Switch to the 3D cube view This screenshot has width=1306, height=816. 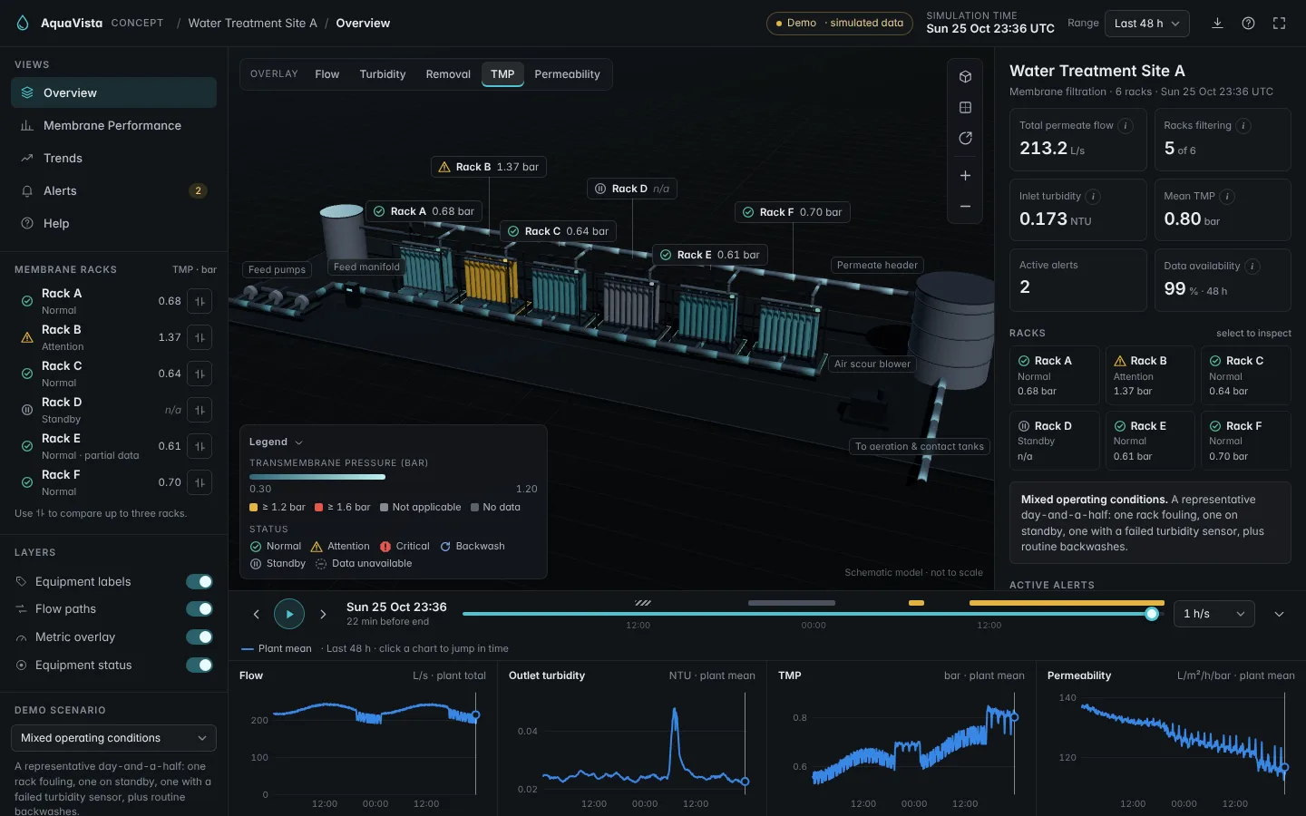click(965, 77)
